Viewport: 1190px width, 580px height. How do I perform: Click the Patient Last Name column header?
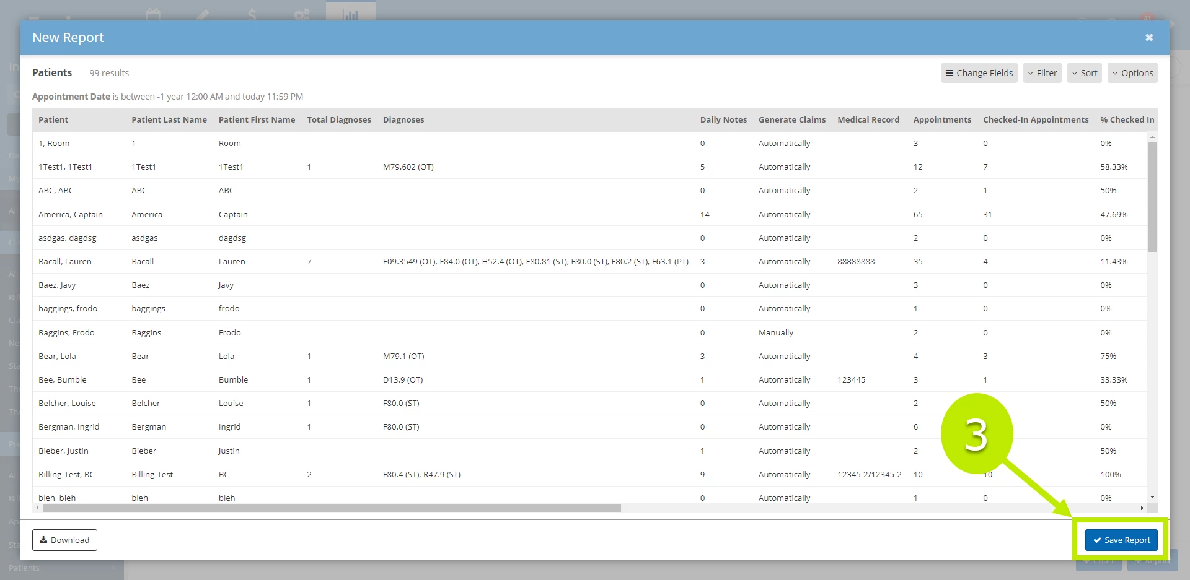[169, 120]
